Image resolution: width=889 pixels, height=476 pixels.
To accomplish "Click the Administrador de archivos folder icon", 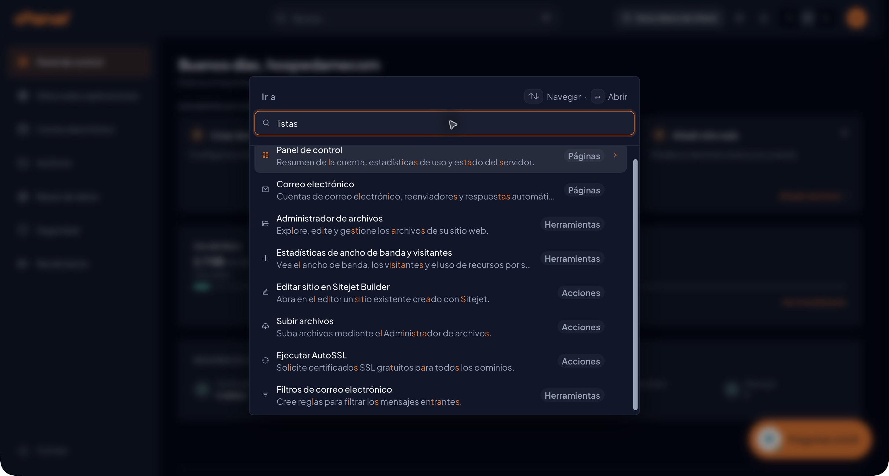I will (265, 224).
